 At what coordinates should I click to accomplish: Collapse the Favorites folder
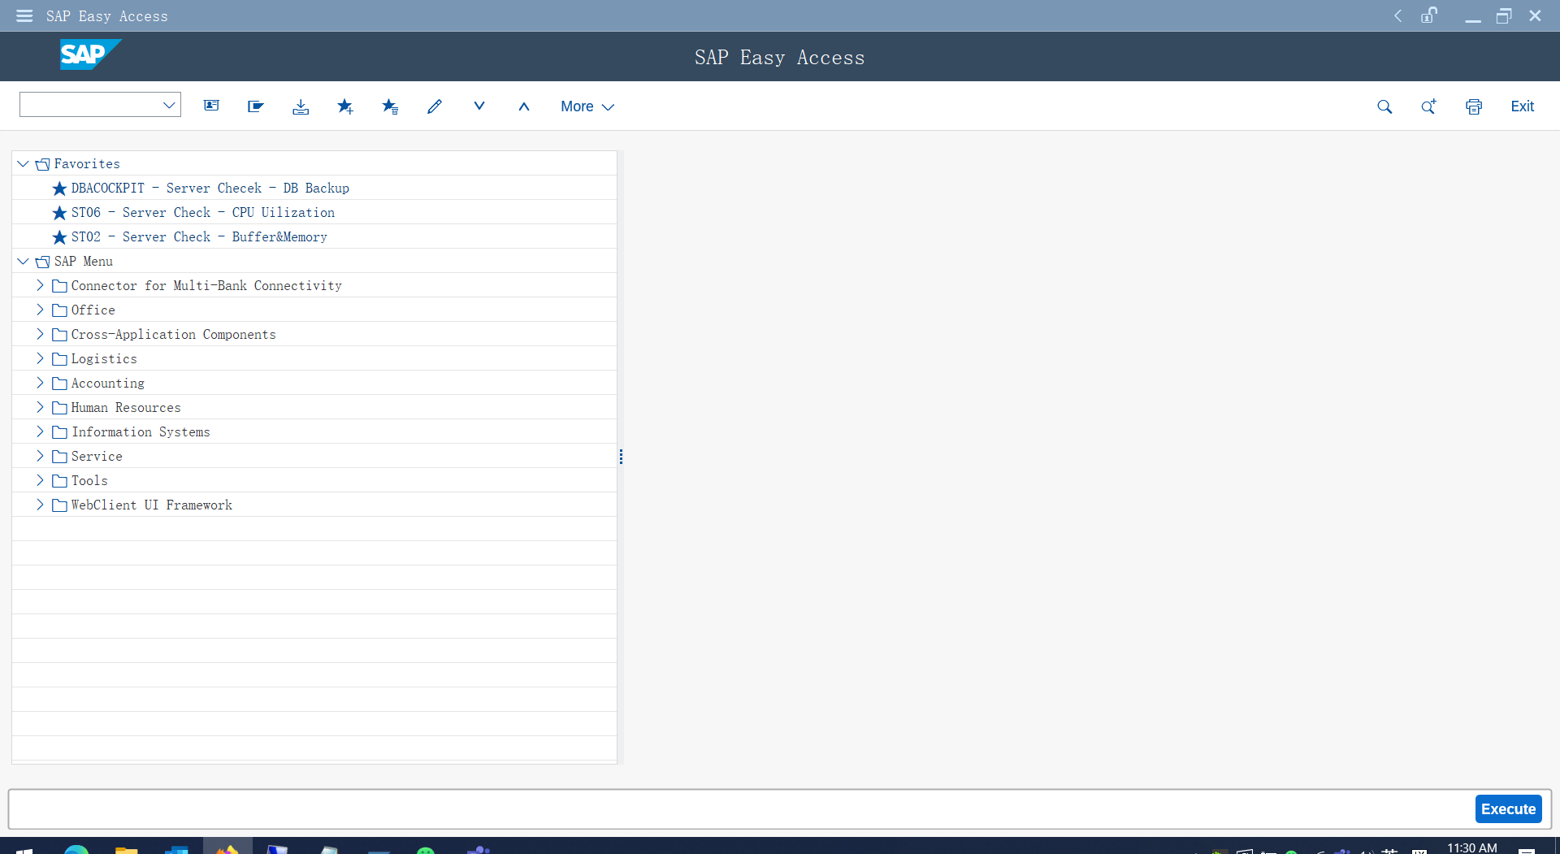[23, 164]
